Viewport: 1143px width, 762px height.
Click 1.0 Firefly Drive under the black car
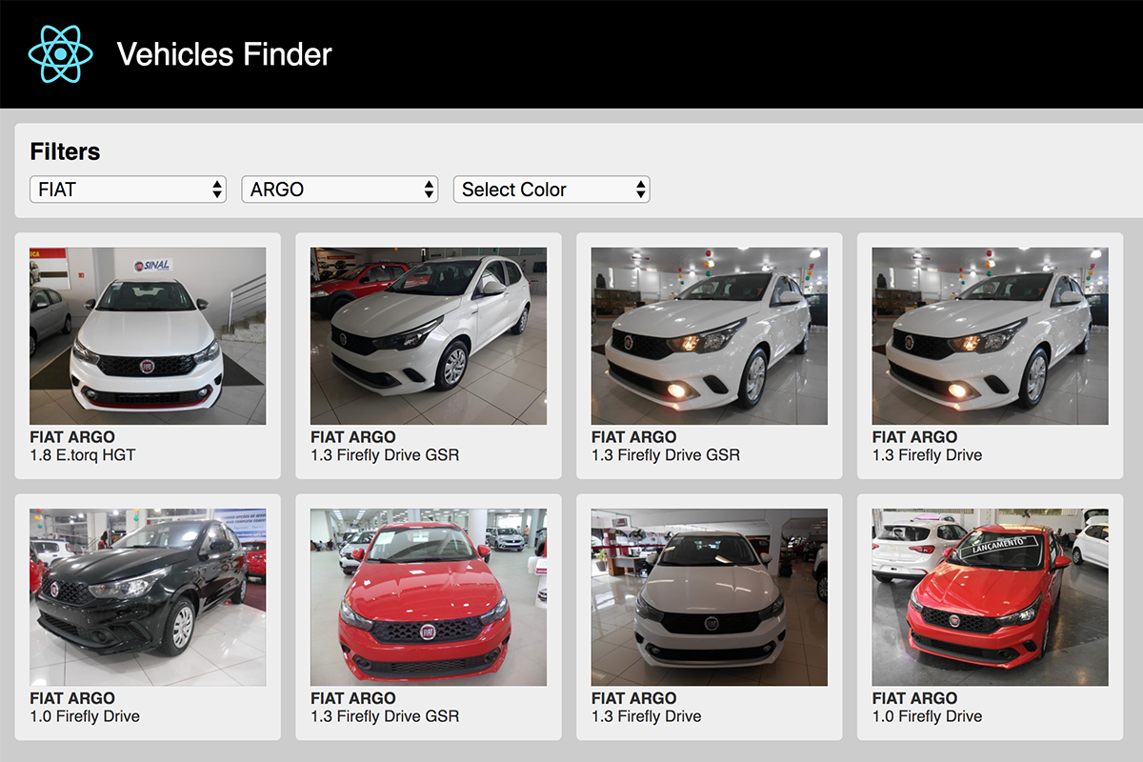coord(85,716)
